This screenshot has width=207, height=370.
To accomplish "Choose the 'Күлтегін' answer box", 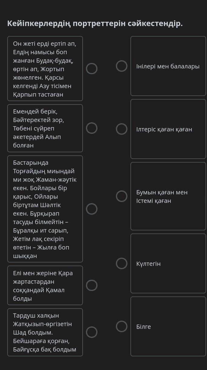I will (x=168, y=263).
